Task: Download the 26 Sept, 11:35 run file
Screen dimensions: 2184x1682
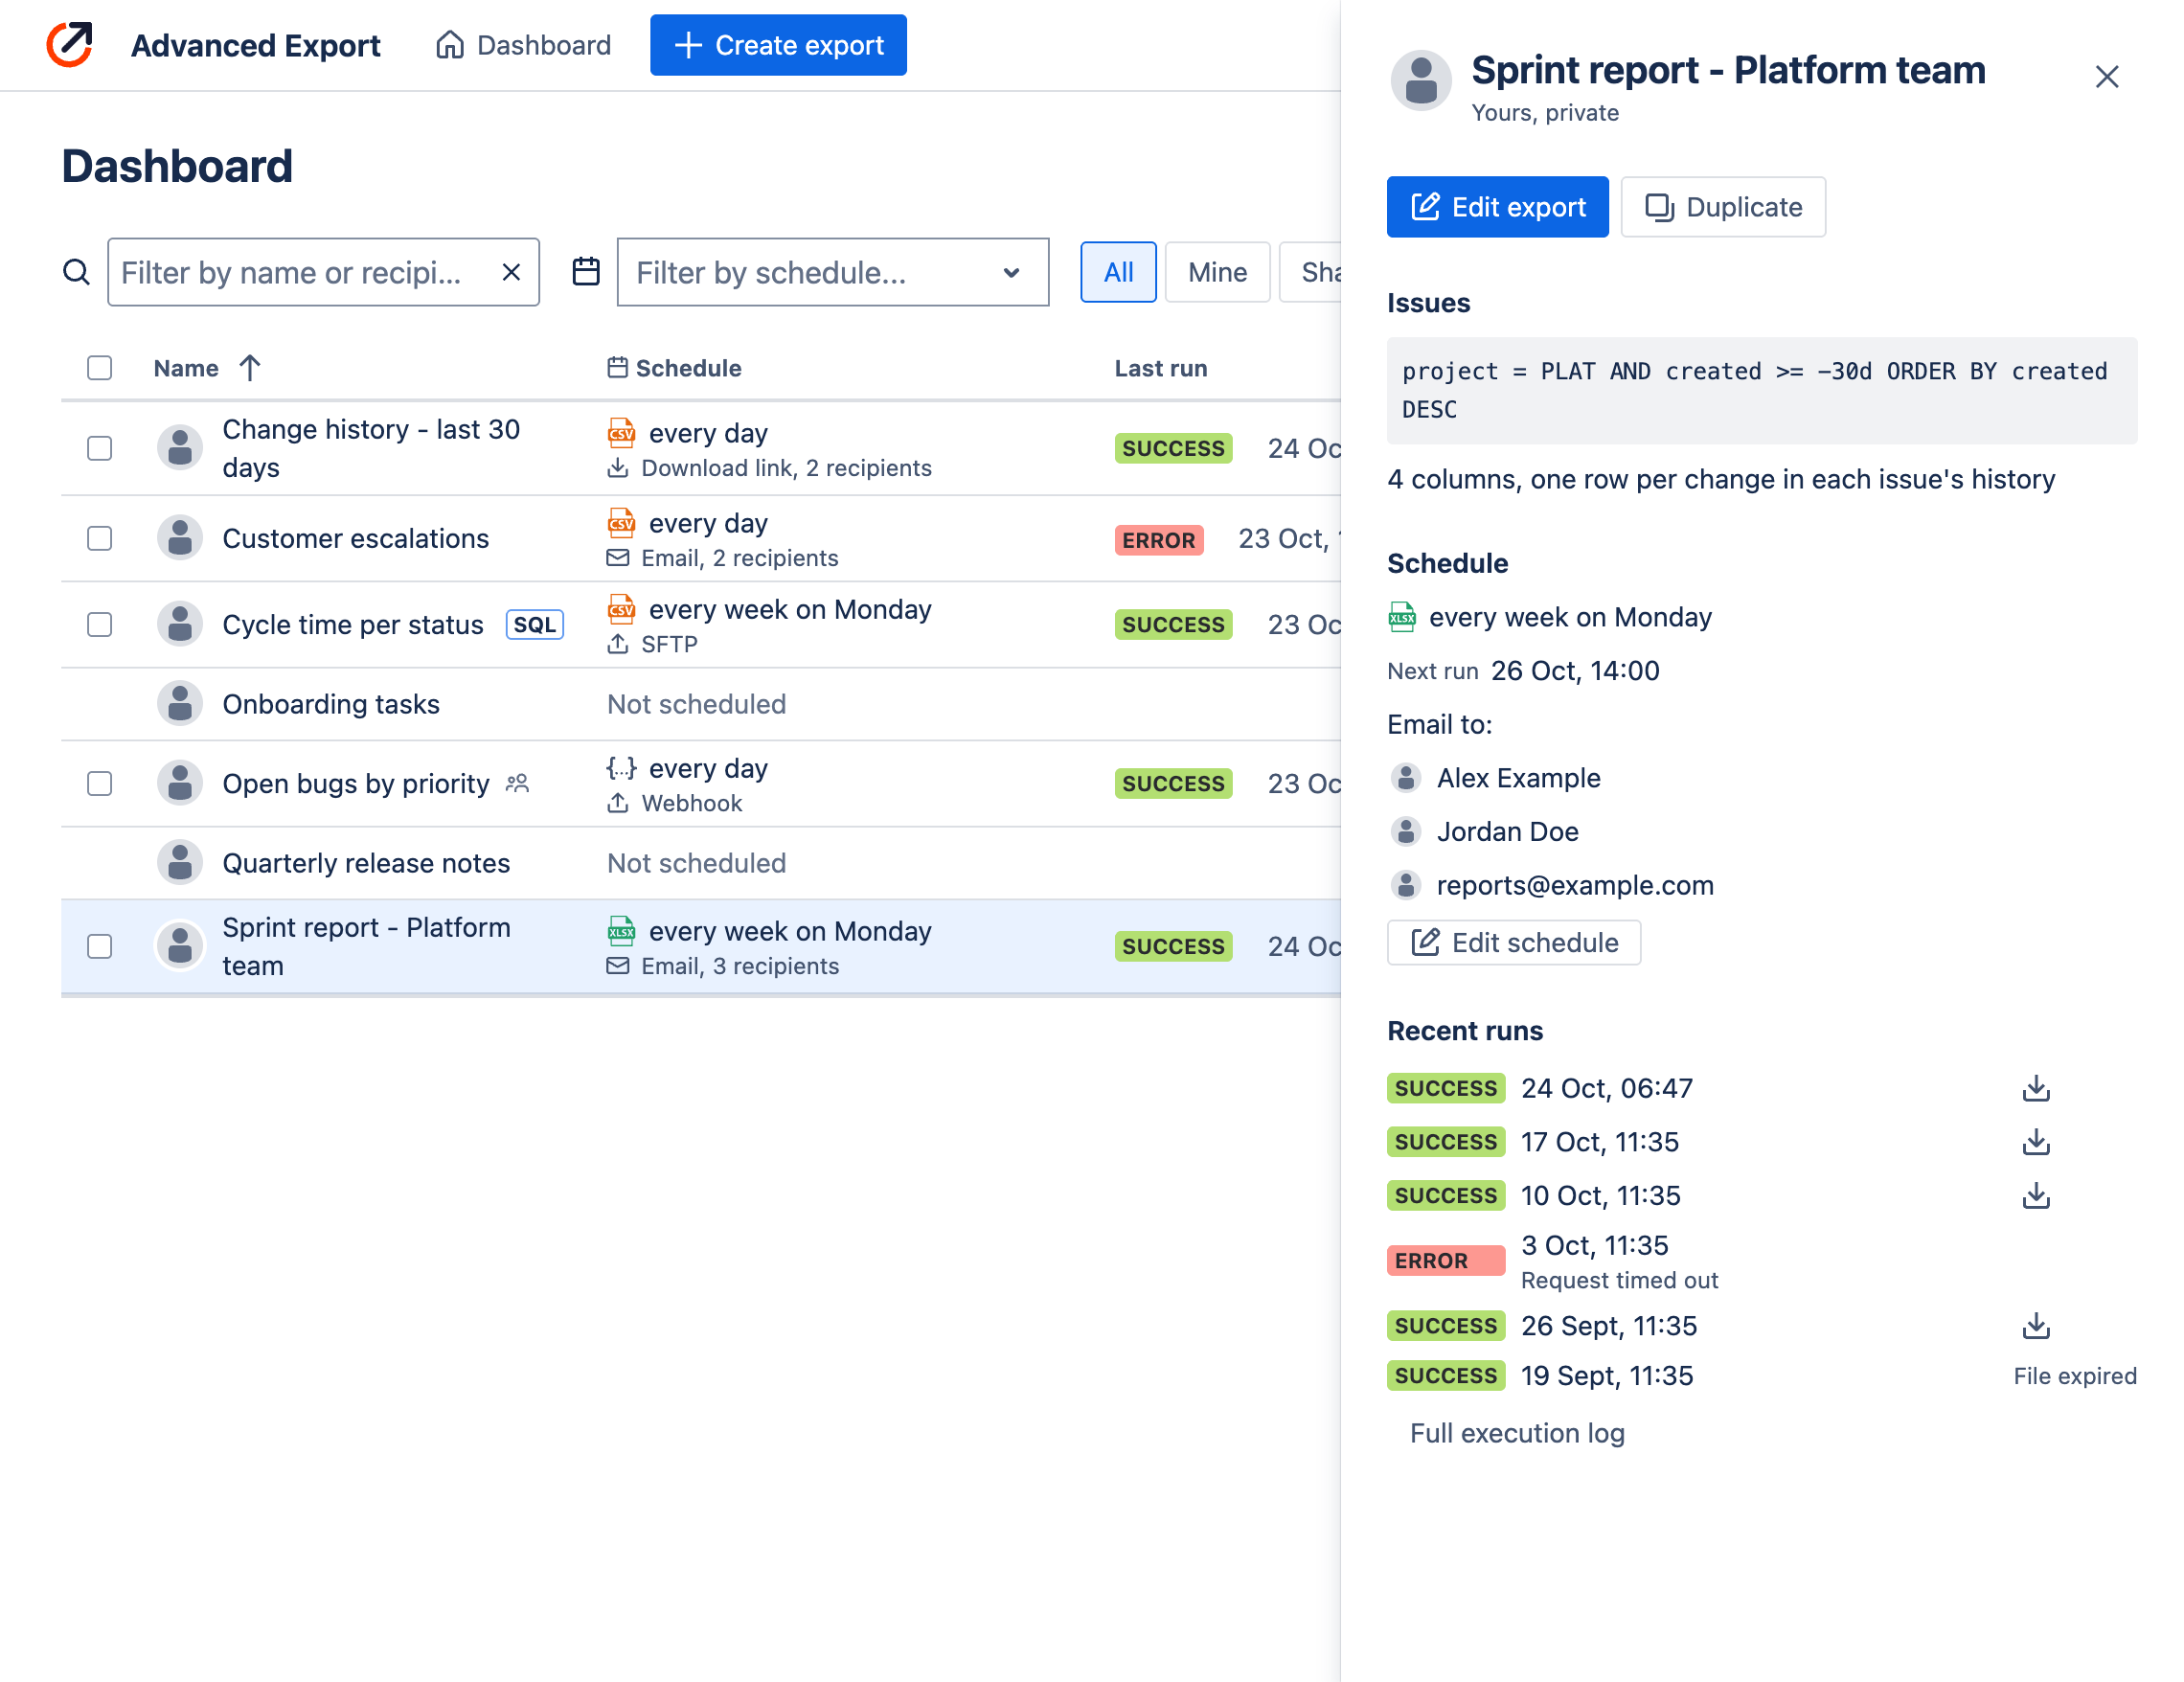Action: [2036, 1326]
